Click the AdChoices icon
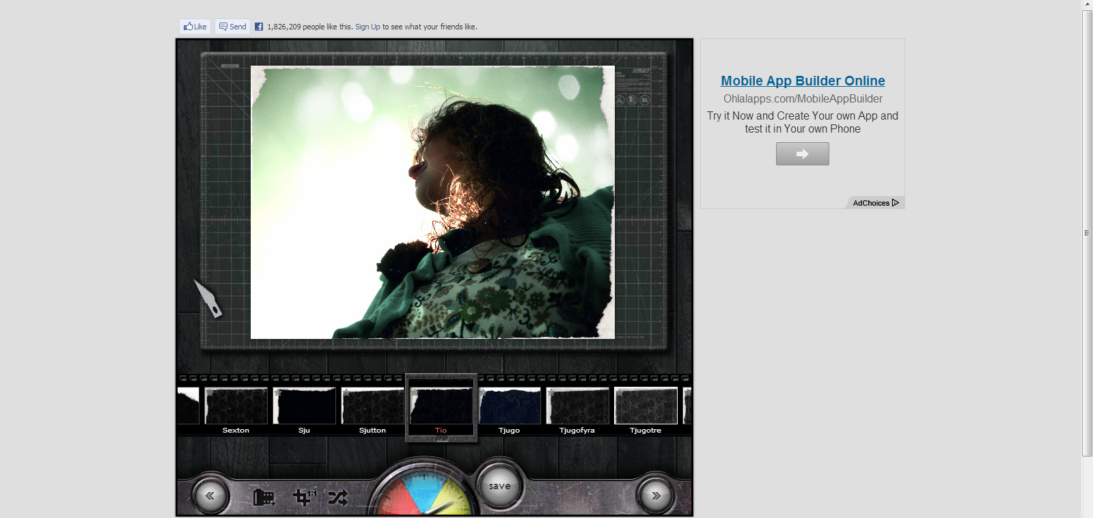This screenshot has height=518, width=1093. (896, 203)
